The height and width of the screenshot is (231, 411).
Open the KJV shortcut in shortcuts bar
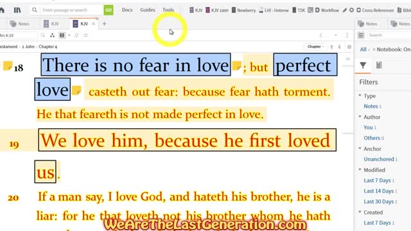coord(196,10)
